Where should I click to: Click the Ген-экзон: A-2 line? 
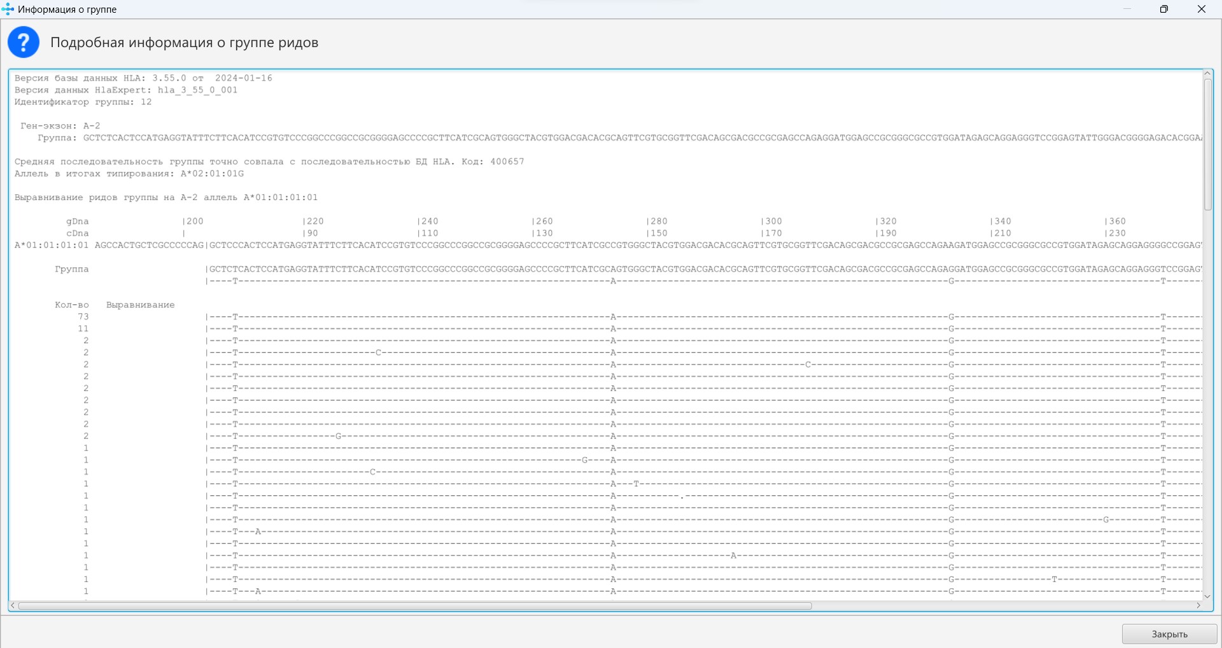pyautogui.click(x=60, y=126)
